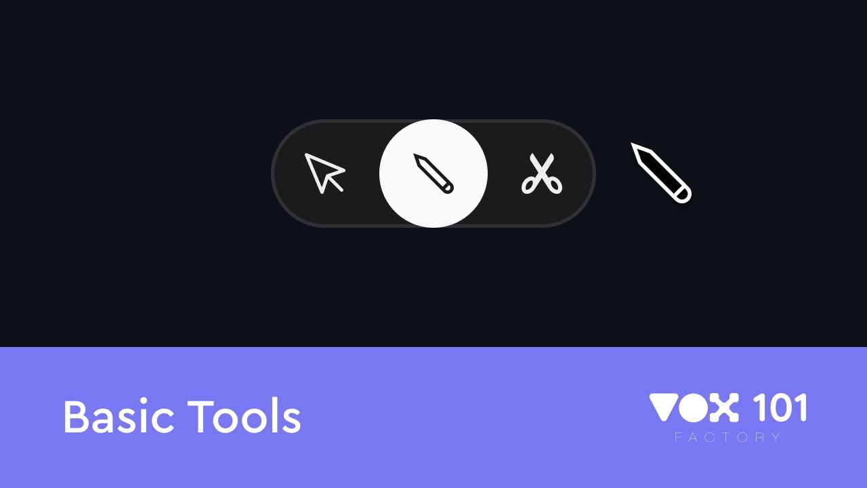Image resolution: width=867 pixels, height=488 pixels.
Task: Click the X shape in VOX logo
Action: [x=724, y=408]
